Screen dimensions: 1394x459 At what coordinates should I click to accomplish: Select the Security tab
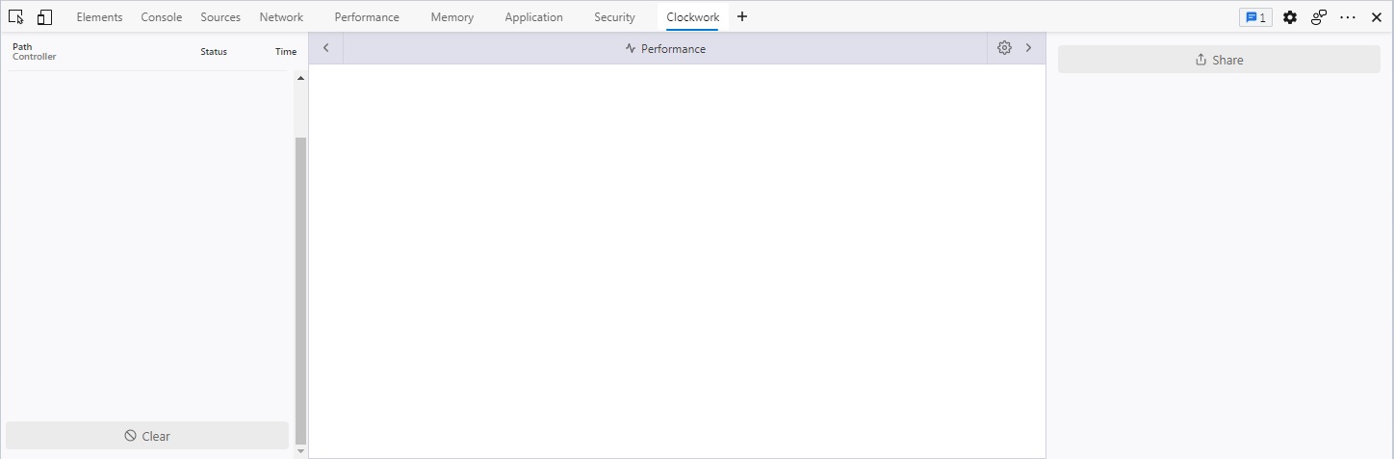614,17
